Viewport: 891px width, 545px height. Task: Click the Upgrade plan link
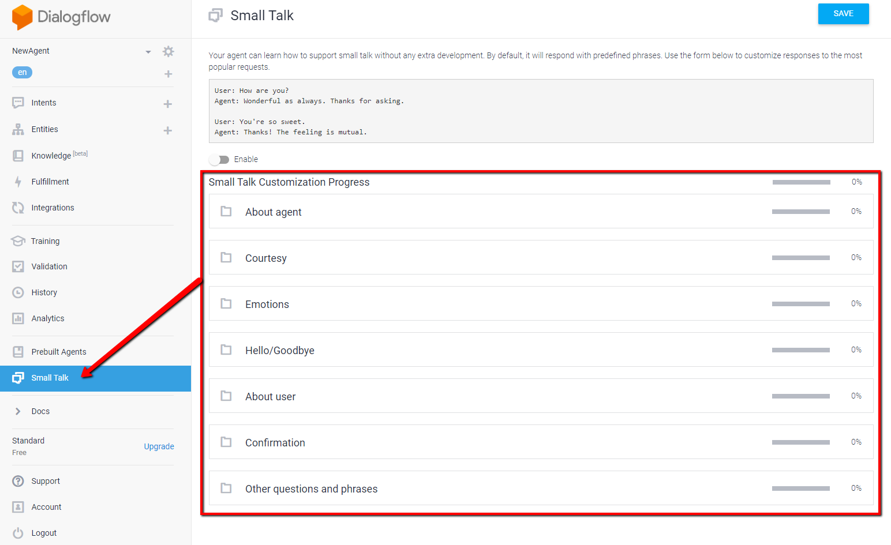159,446
